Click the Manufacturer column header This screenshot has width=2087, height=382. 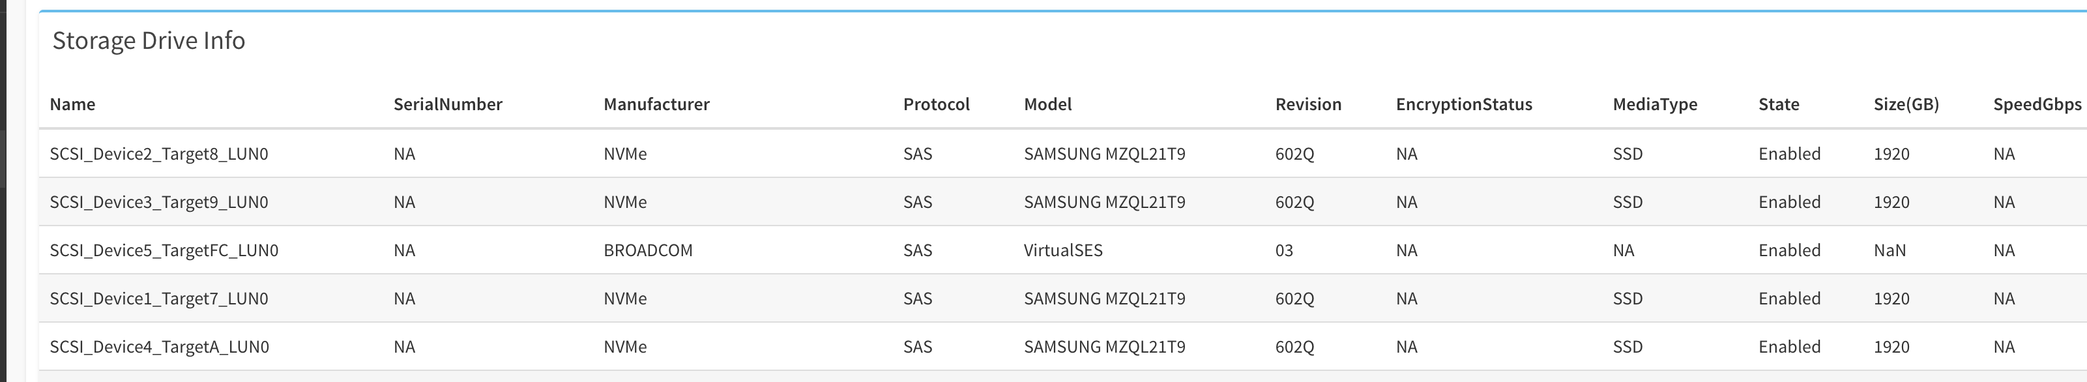click(x=656, y=104)
